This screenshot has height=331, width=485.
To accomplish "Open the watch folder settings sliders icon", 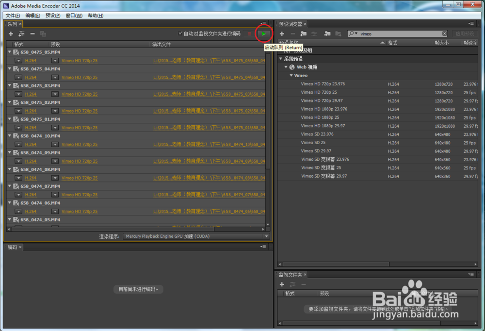I will [292, 284].
